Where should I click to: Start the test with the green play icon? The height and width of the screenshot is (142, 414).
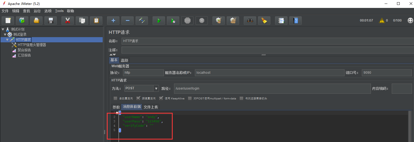159,20
